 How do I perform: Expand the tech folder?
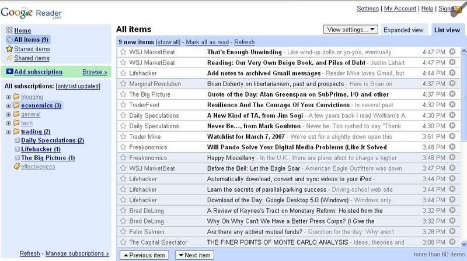[x=8, y=123]
